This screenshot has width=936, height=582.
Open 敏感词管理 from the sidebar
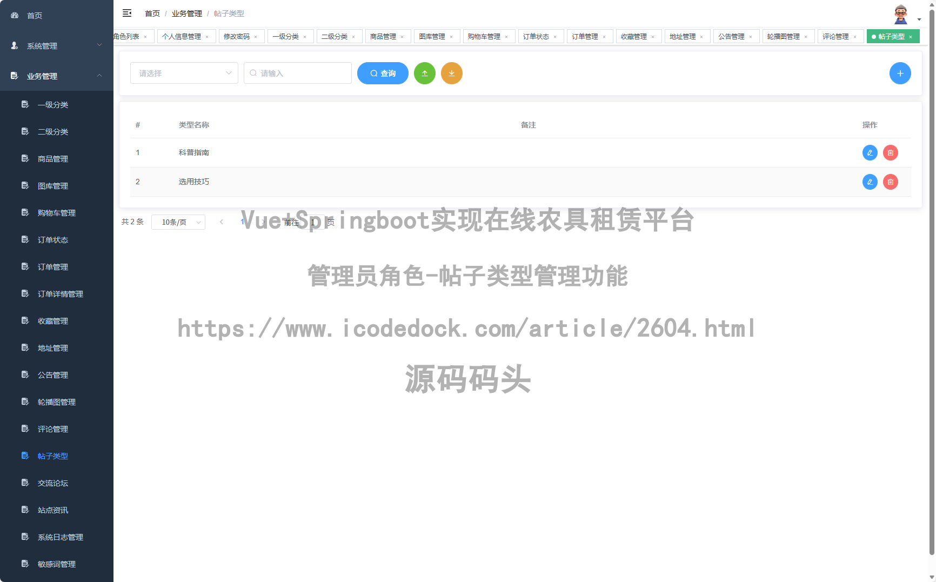56,564
